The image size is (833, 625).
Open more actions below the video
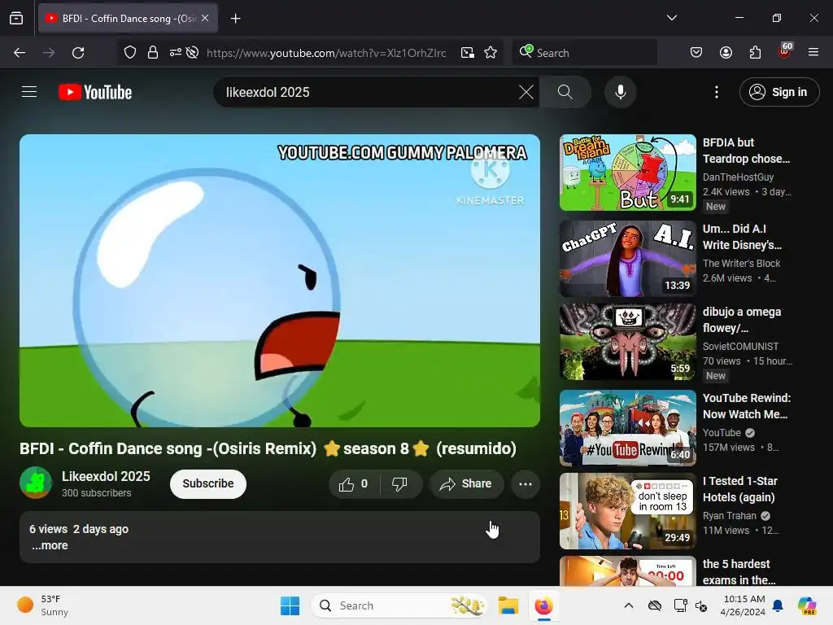(526, 483)
